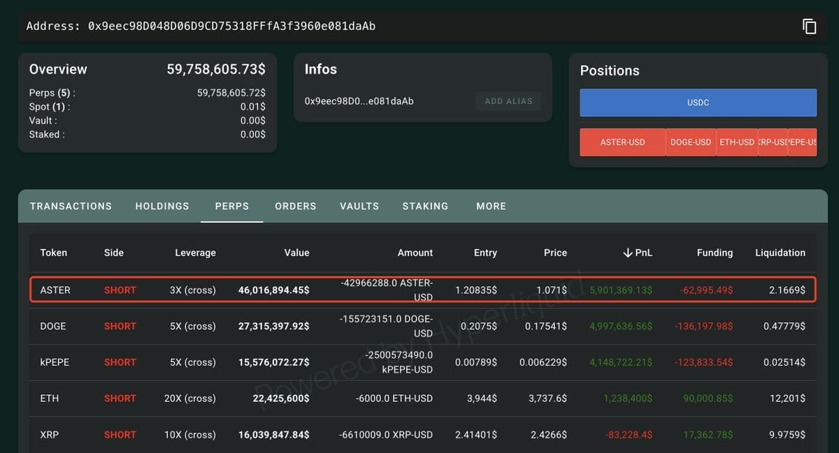Screen dimensions: 839x453
Task: Click the ADD ALIAS button
Action: (508, 101)
